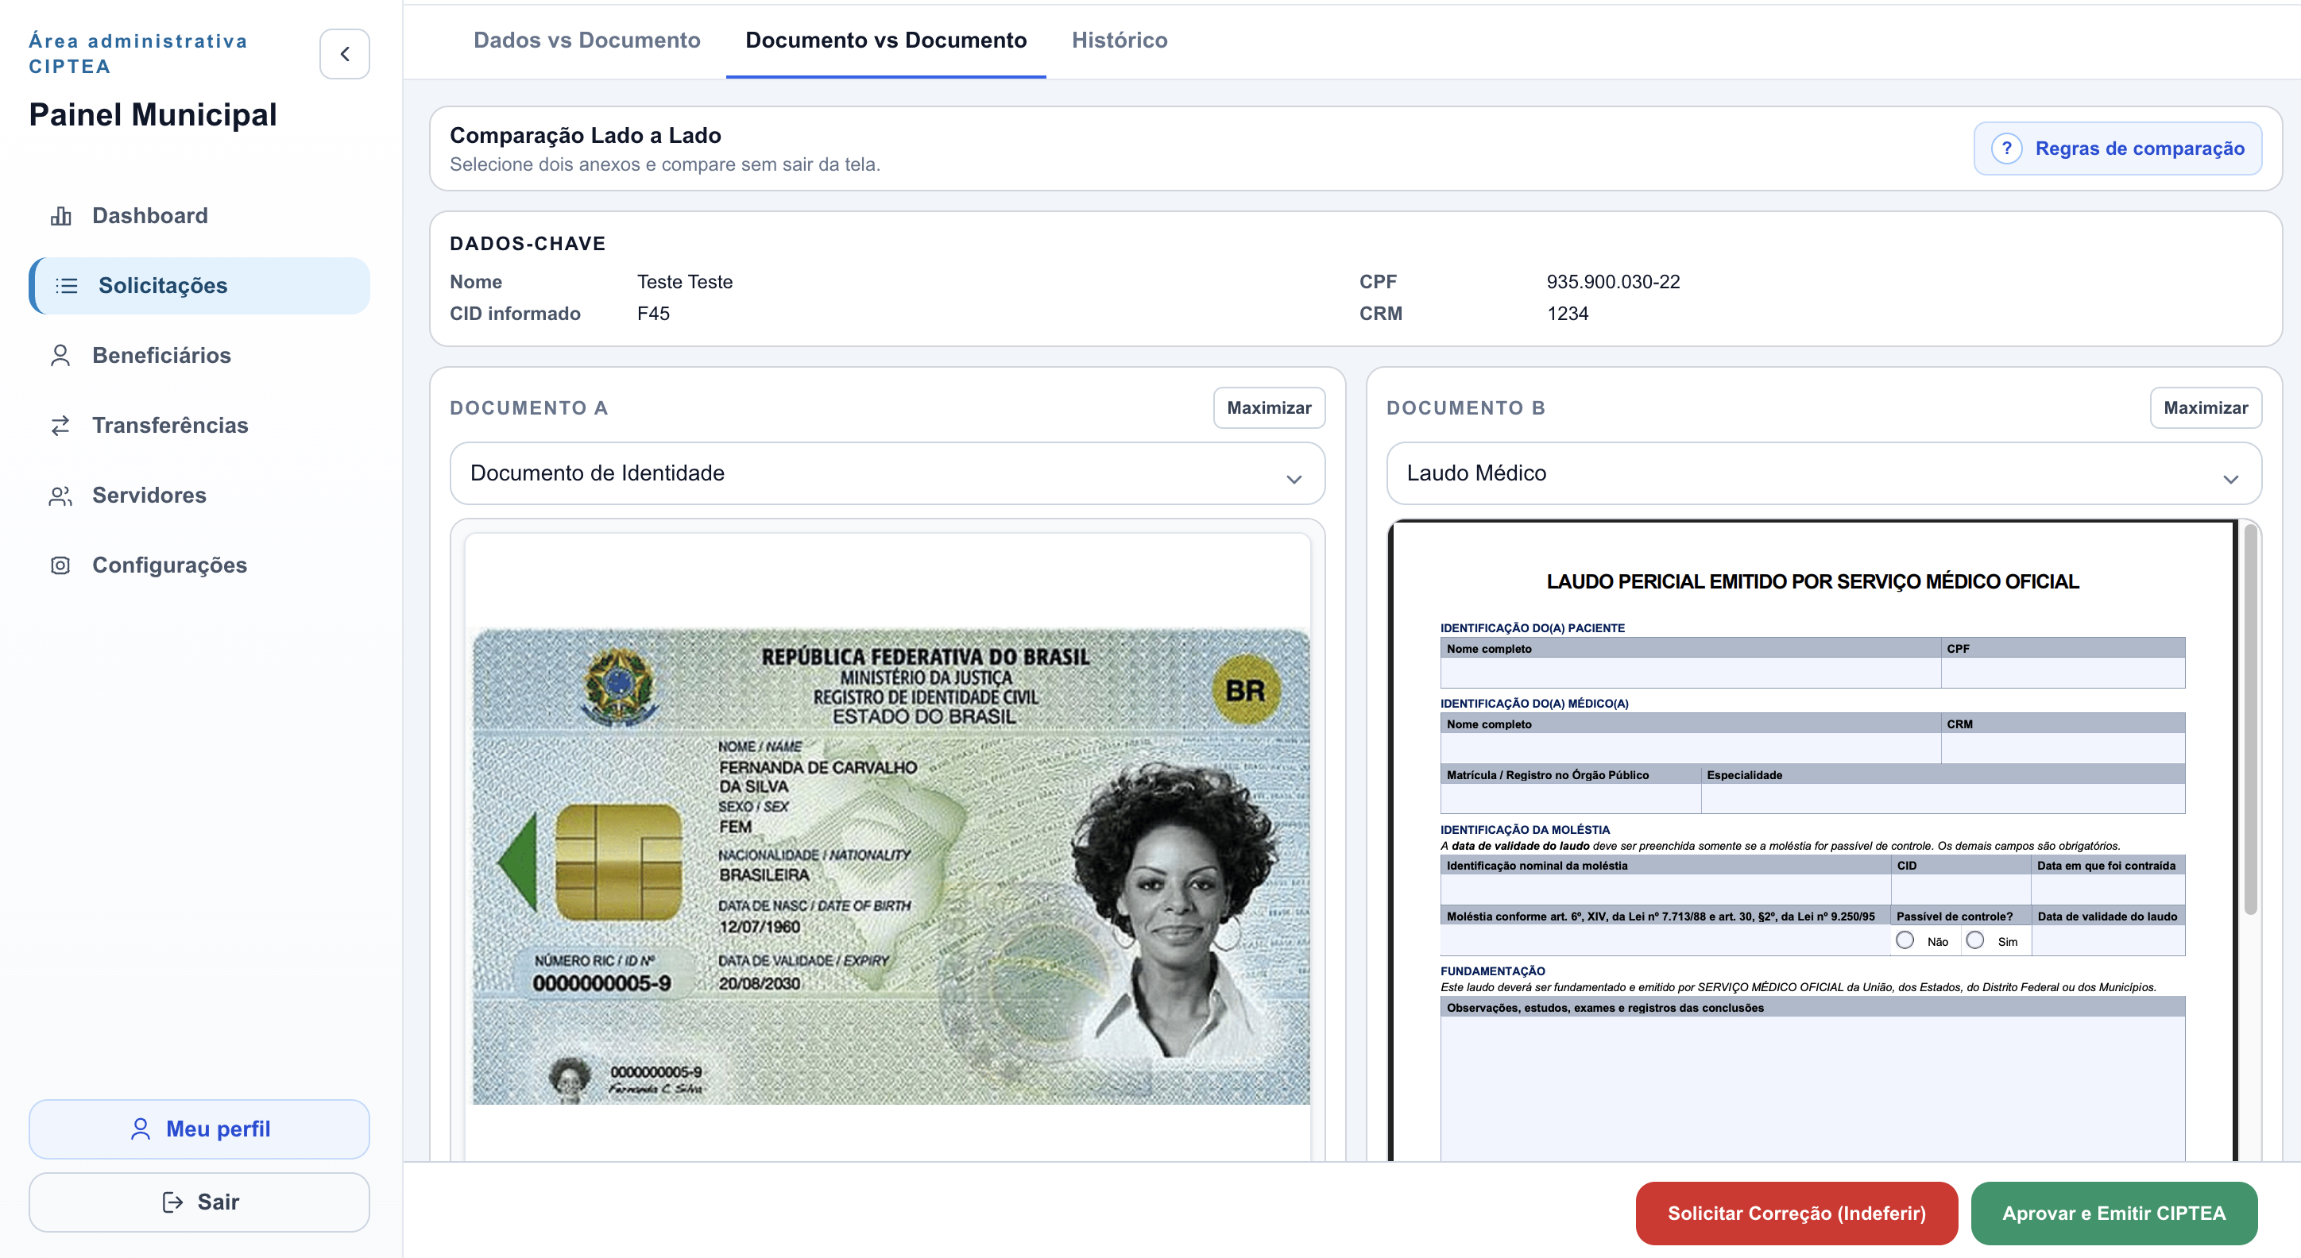This screenshot has width=2301, height=1258.
Task: Open Transferências using the arrows icon
Action: (60, 425)
